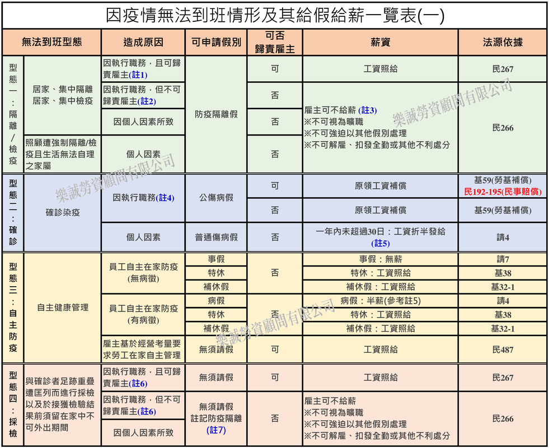This screenshot has width=549, height=448.
Task: Click (註6) in the 但不可歸責雇主 cell
Action: pos(147,412)
